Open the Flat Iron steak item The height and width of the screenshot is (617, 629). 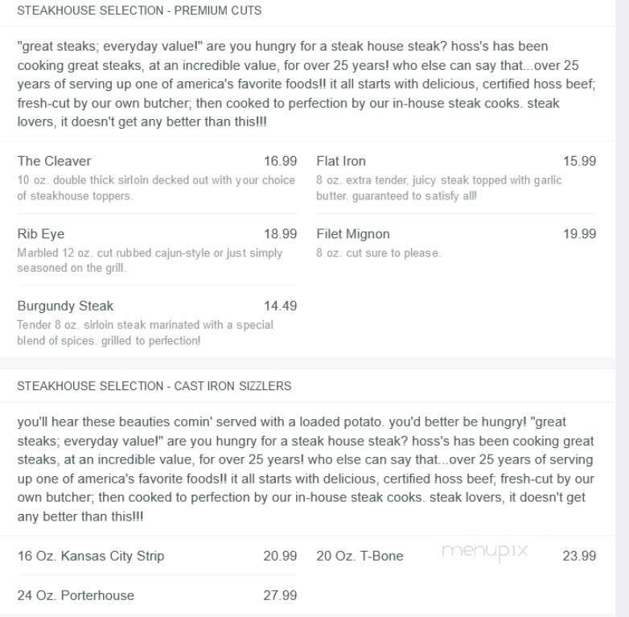click(x=341, y=161)
